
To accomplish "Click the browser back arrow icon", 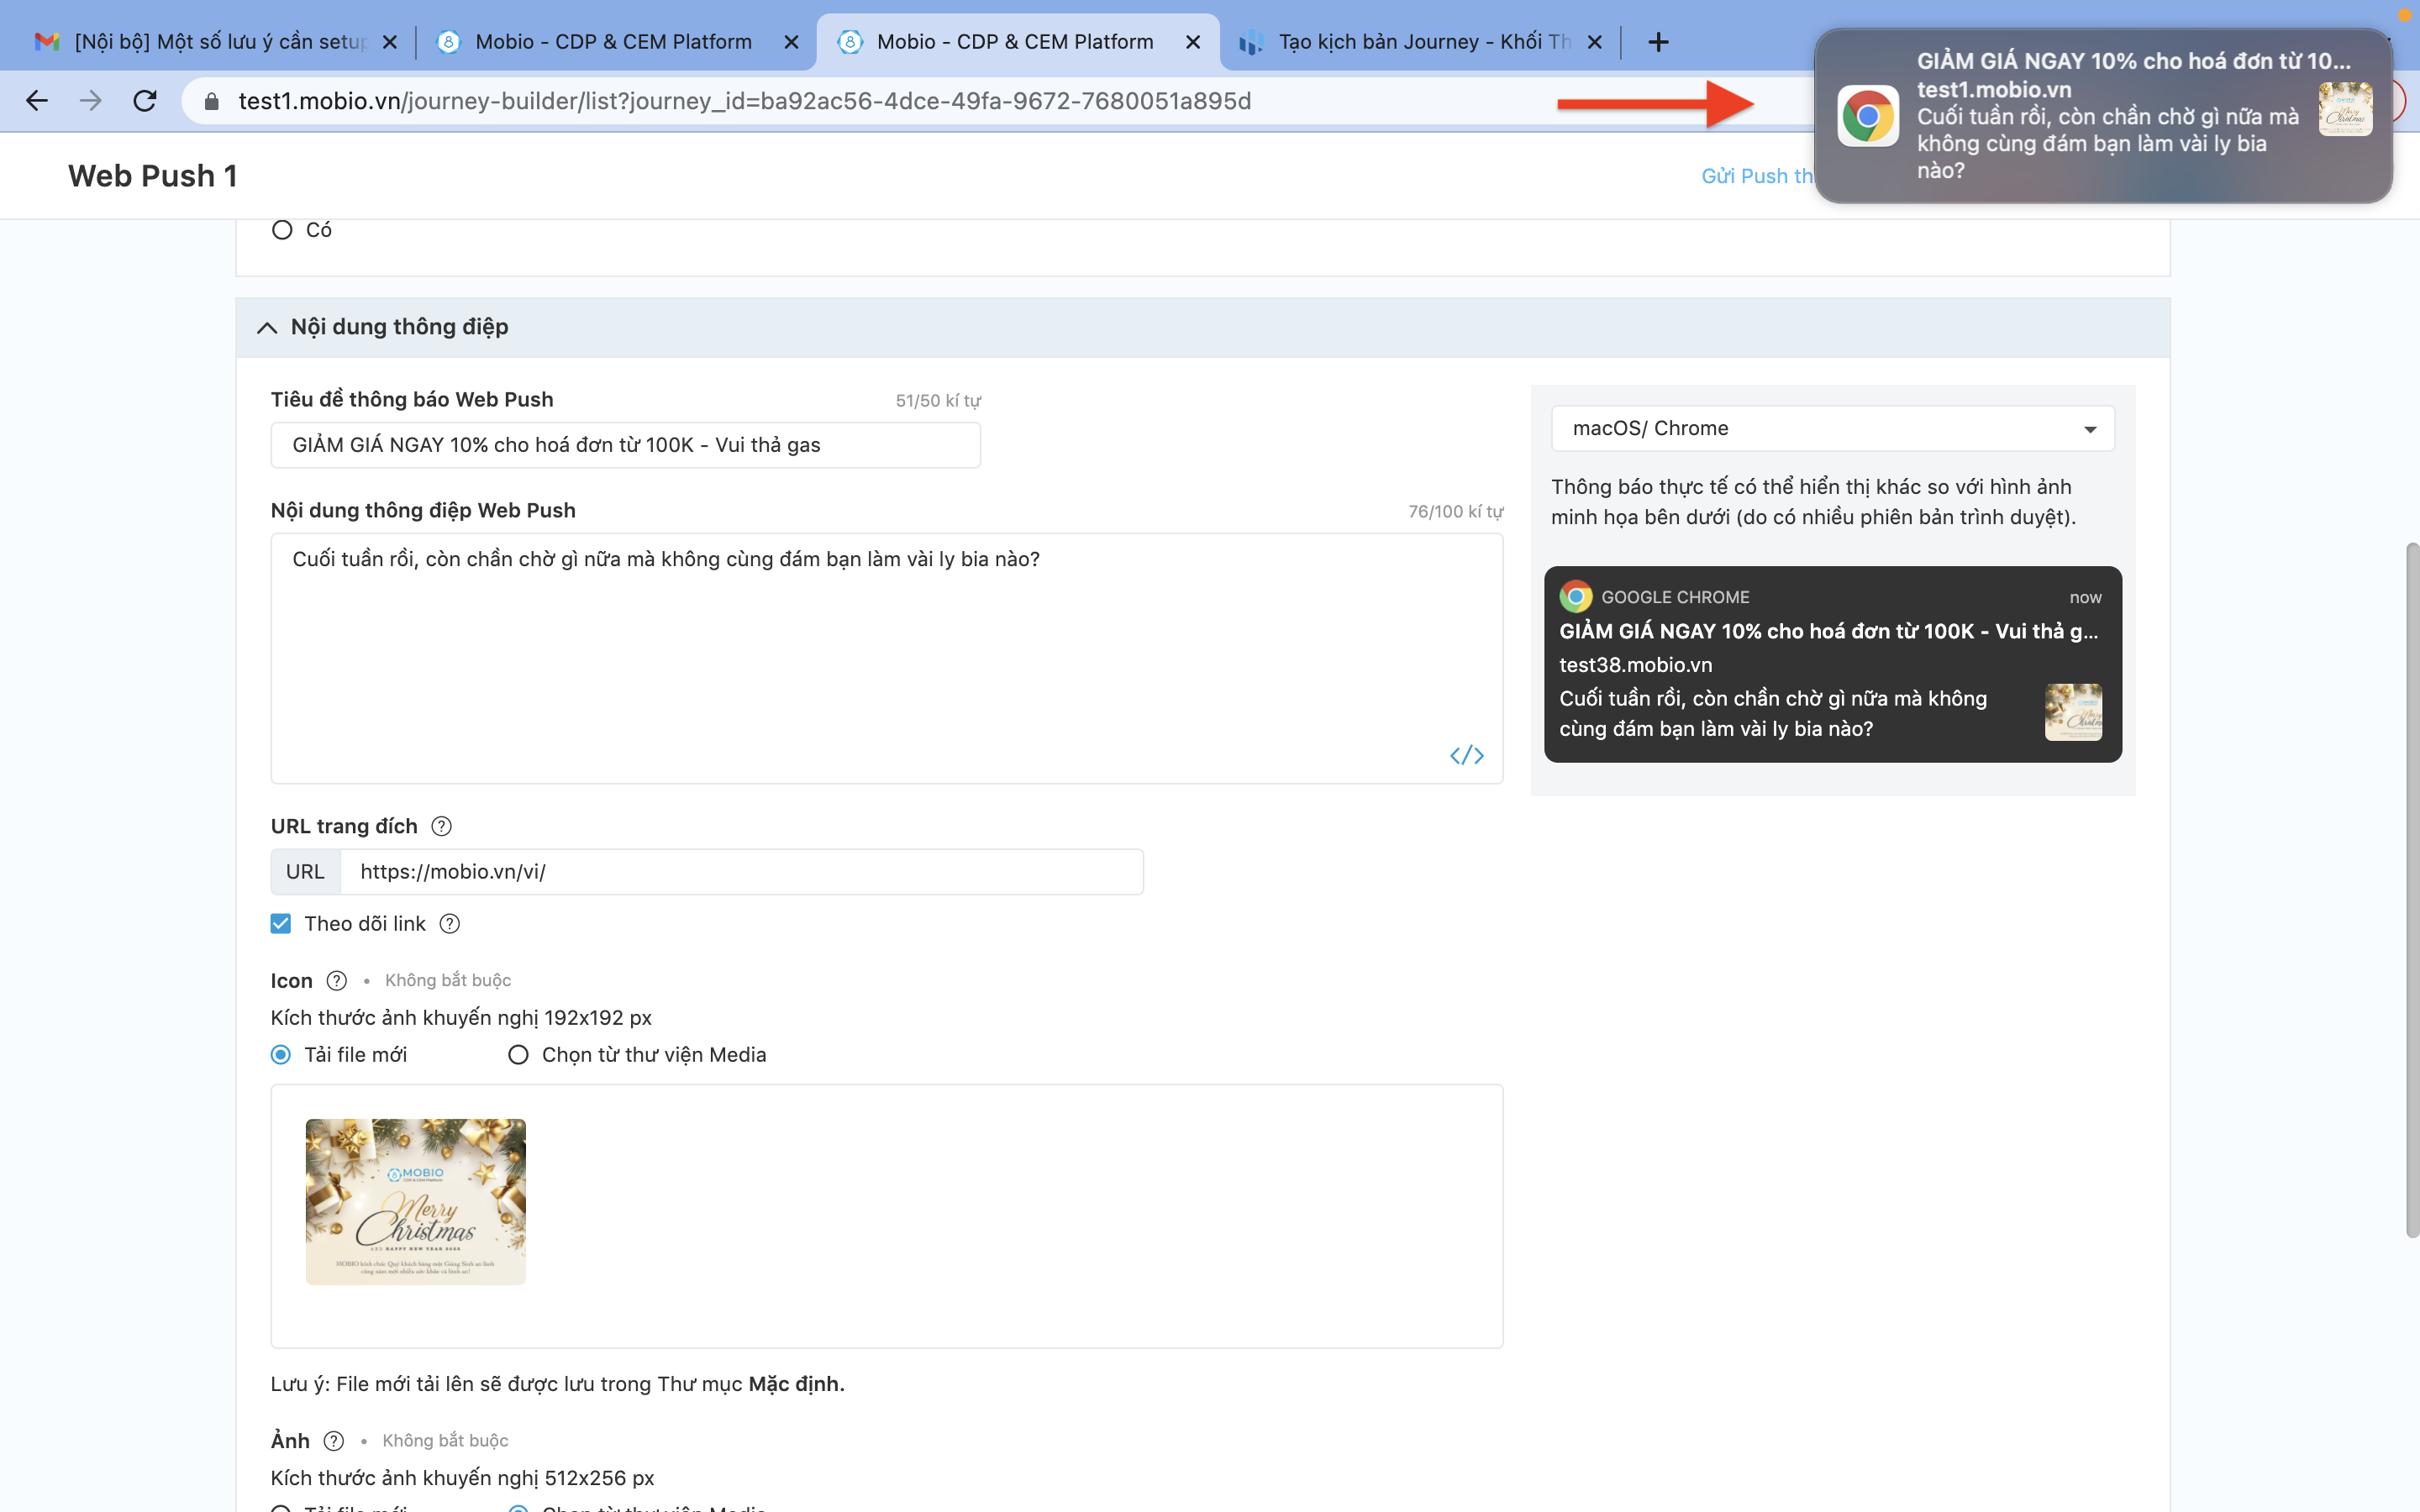I will pos(37,101).
